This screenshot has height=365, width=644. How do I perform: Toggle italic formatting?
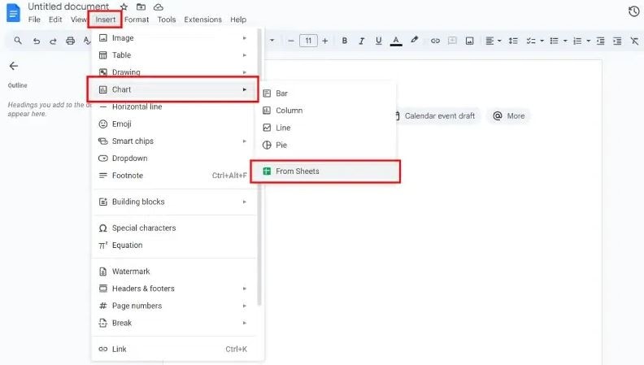(x=361, y=41)
